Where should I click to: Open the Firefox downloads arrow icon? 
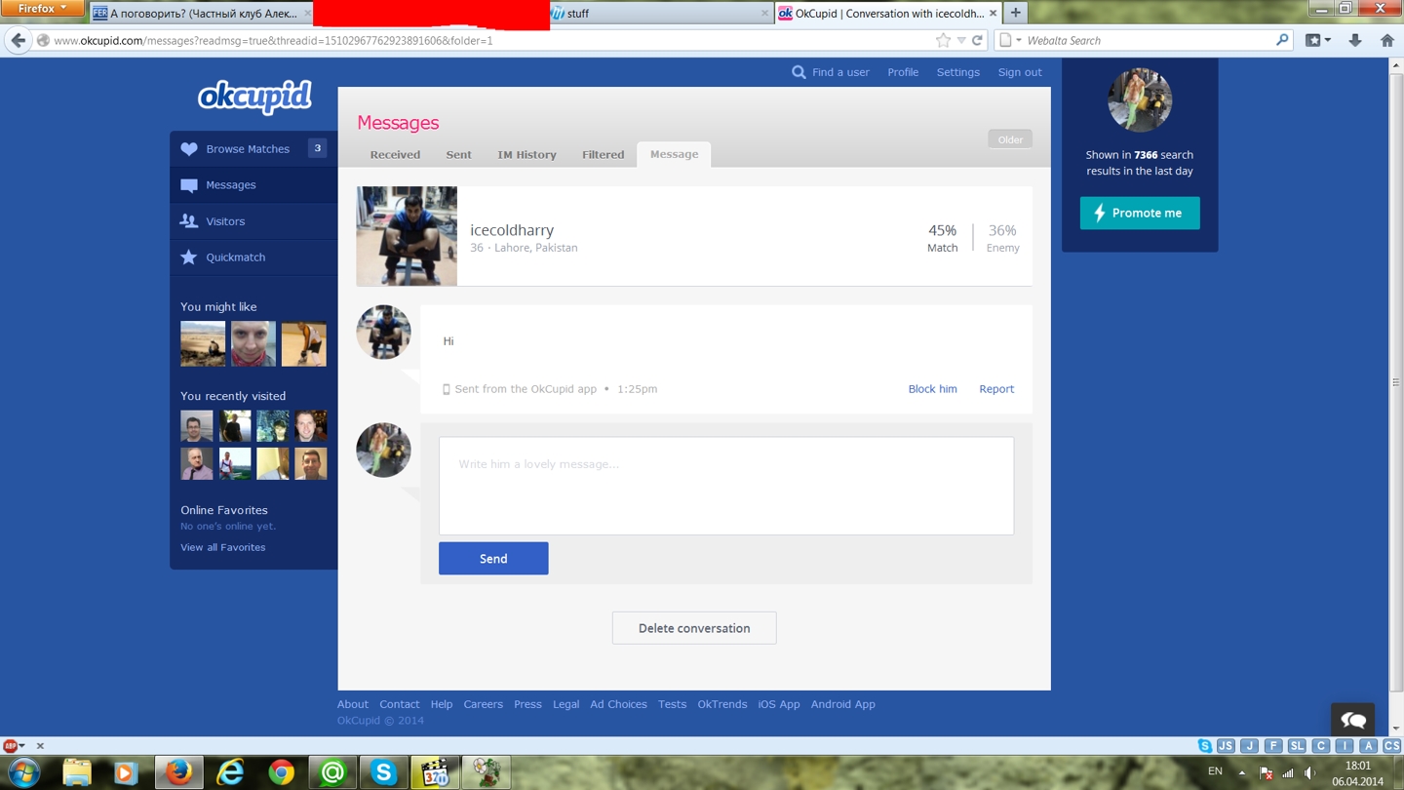(x=1355, y=40)
